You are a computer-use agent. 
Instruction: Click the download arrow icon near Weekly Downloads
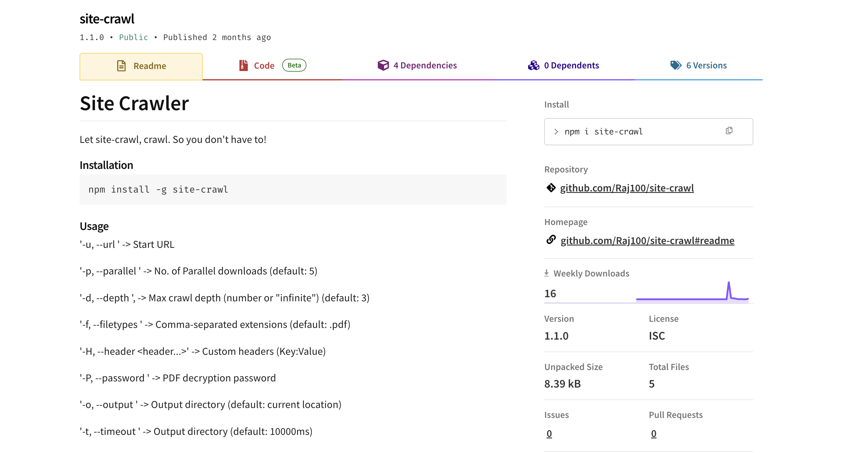546,273
